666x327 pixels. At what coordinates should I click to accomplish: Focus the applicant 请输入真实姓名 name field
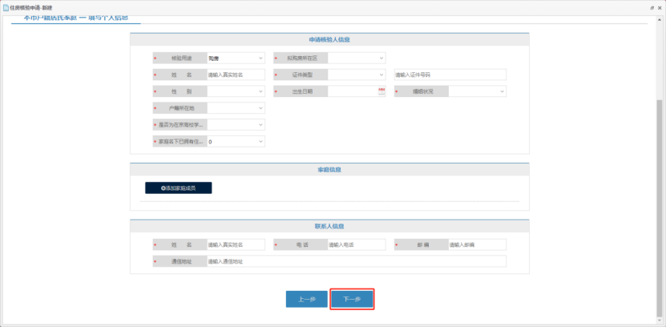(236, 75)
